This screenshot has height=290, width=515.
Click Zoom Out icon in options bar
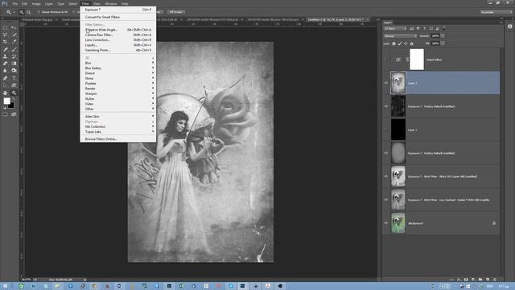click(x=29, y=12)
